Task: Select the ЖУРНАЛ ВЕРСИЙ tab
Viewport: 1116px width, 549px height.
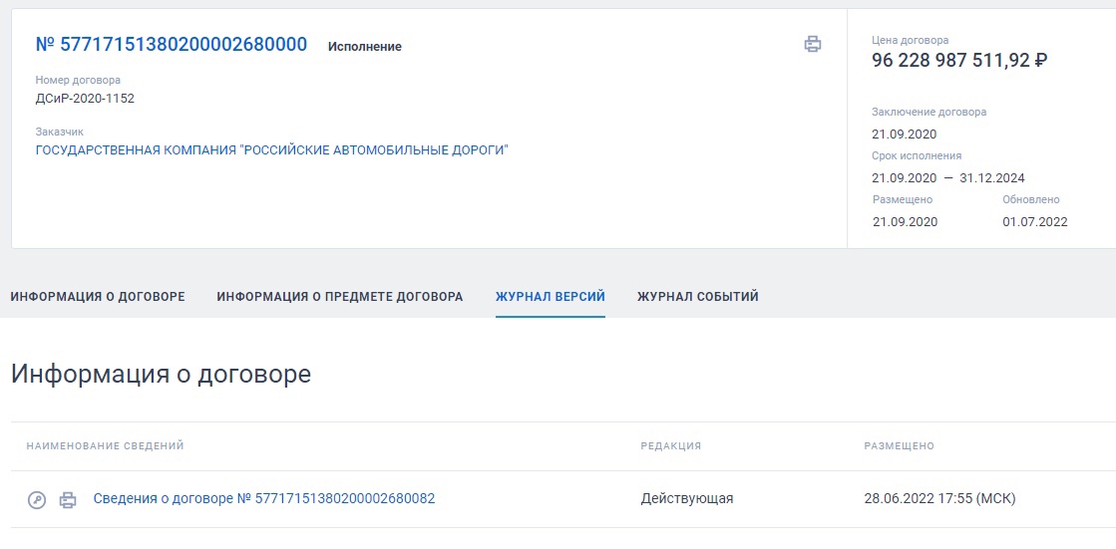Action: click(x=551, y=297)
